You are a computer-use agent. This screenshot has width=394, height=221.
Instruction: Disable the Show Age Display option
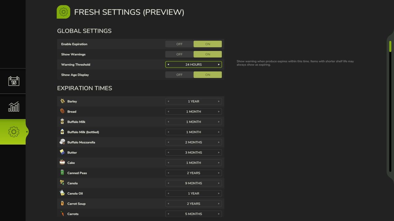(x=179, y=75)
